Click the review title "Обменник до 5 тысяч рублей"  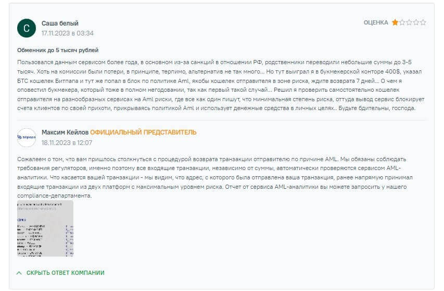pyautogui.click(x=58, y=50)
